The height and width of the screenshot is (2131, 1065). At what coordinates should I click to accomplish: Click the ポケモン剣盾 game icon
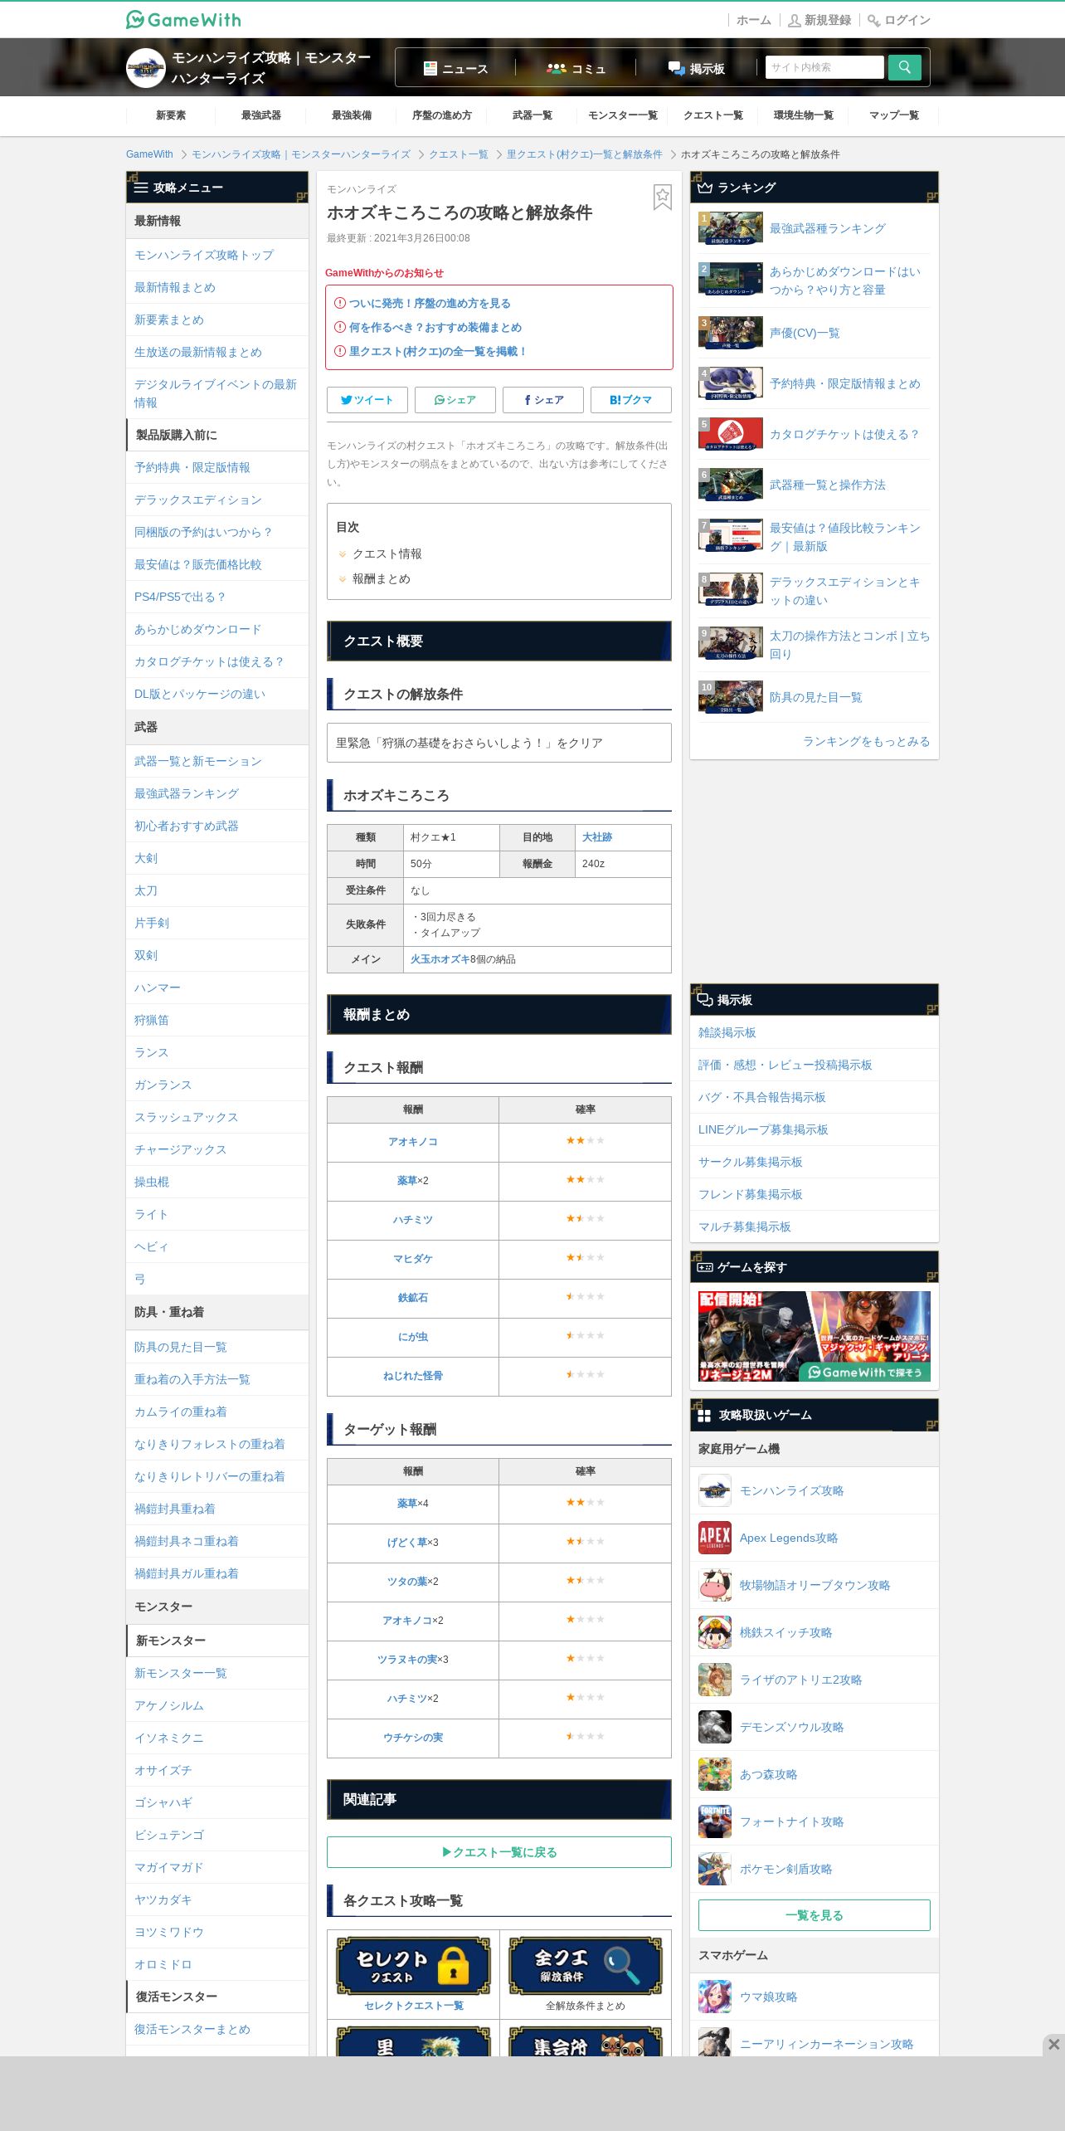(x=714, y=1869)
